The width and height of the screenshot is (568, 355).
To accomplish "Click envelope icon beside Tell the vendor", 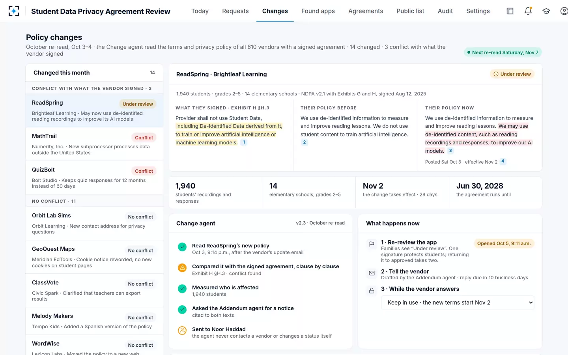I will tap(372, 273).
